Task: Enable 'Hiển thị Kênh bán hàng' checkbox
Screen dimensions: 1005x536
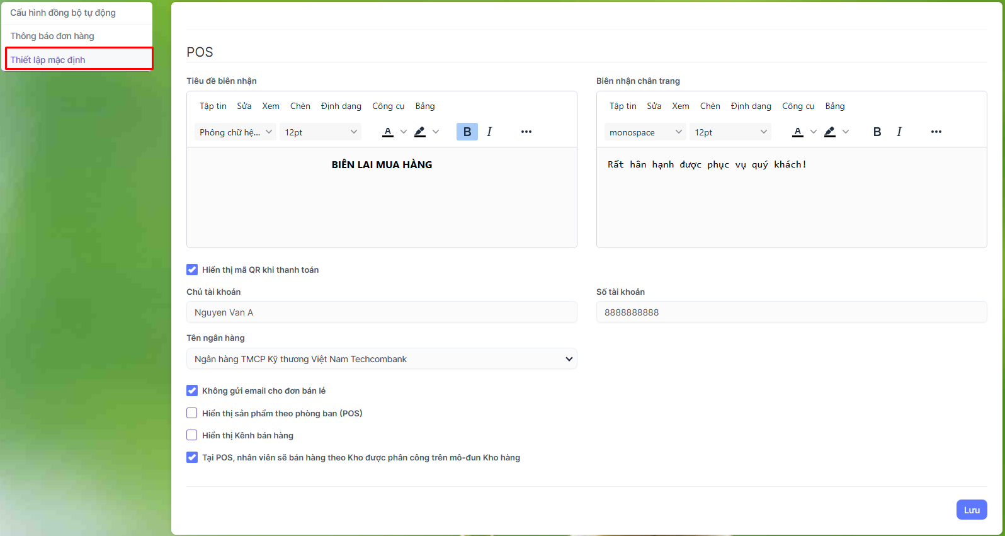Action: pos(192,435)
